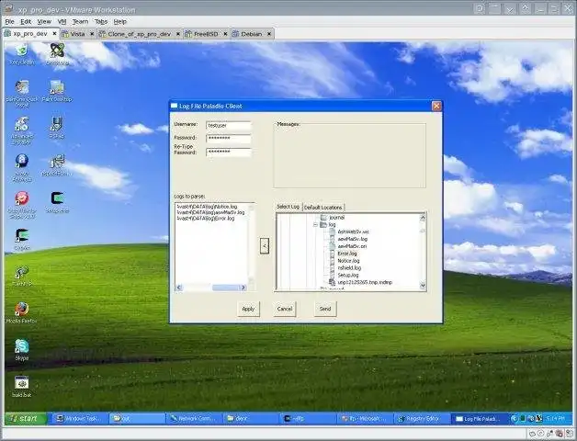
Task: Click the '<' add-log arrow button
Action: point(265,245)
